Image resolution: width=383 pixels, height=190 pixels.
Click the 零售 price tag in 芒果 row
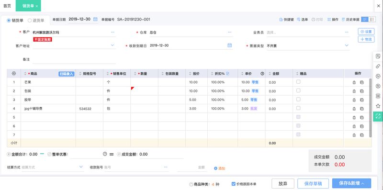255,82
